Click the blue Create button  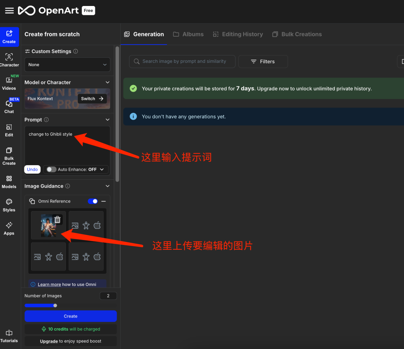click(70, 316)
